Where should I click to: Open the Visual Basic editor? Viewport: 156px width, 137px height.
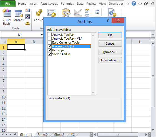(7, 17)
